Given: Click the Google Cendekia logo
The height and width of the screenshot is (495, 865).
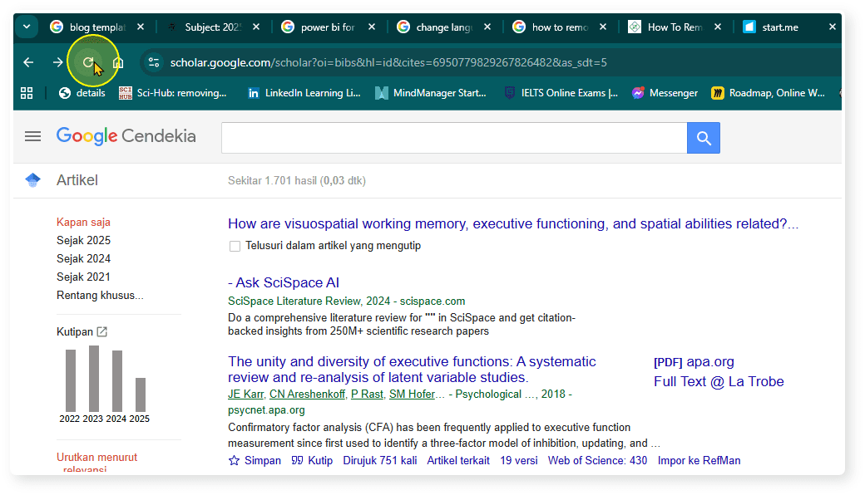Looking at the screenshot, I should [x=126, y=136].
